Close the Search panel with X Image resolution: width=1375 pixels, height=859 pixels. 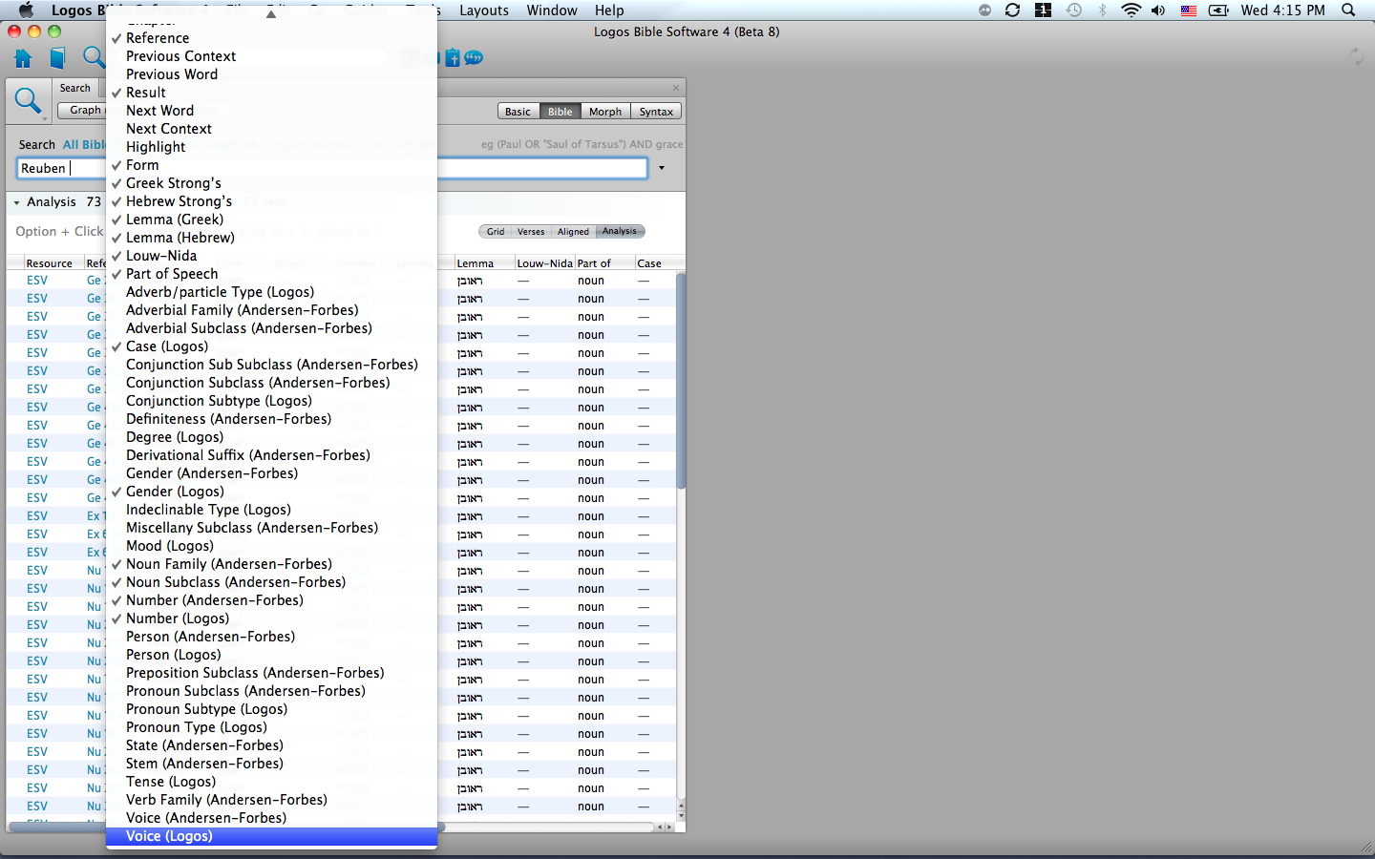[676, 88]
